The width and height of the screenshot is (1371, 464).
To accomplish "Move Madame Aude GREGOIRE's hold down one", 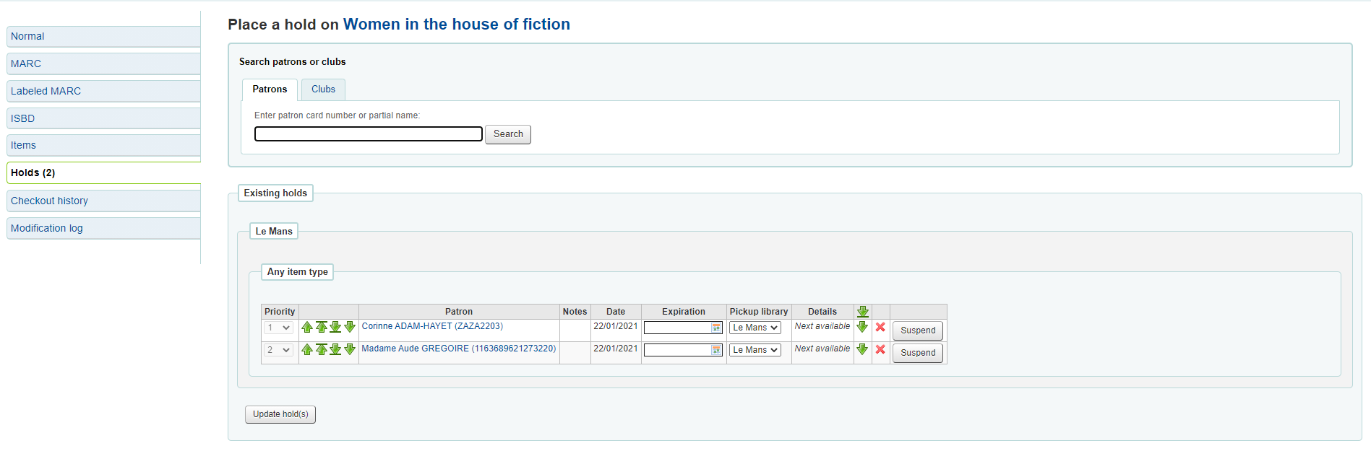I will point(350,350).
